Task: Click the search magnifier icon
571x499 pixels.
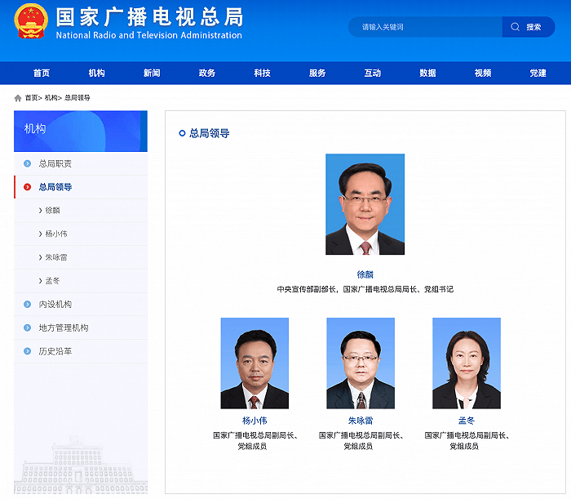Action: click(515, 27)
